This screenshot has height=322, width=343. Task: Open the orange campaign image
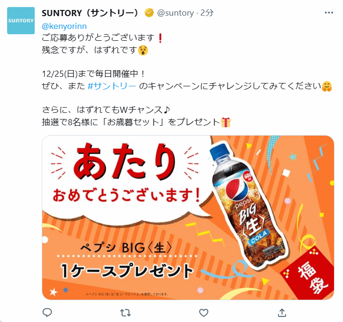coord(188,218)
